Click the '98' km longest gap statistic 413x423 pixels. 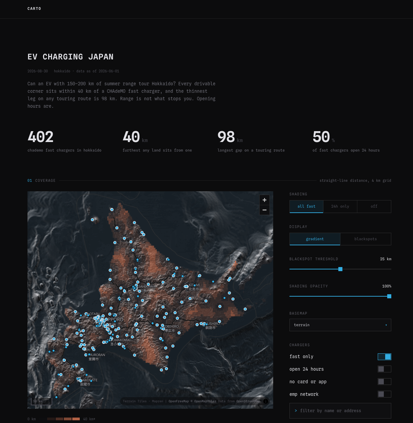226,137
